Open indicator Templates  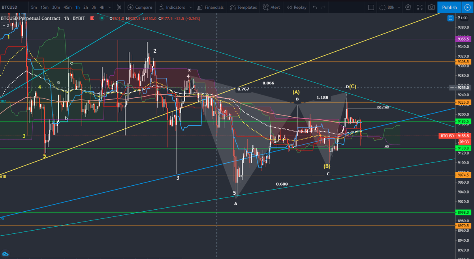(x=243, y=7)
